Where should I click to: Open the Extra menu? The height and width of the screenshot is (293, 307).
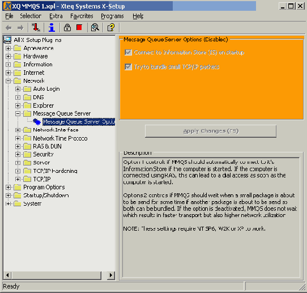[x=56, y=16]
